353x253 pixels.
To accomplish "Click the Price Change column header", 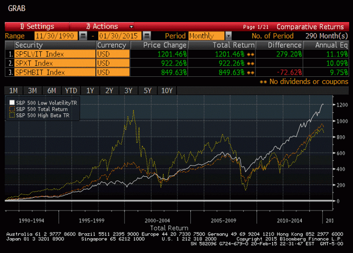I will pos(159,45).
